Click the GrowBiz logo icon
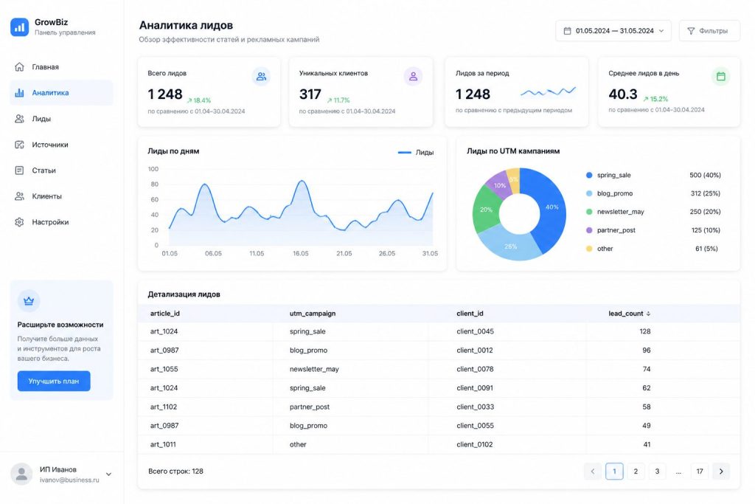This screenshot has height=504, width=755. [x=19, y=27]
